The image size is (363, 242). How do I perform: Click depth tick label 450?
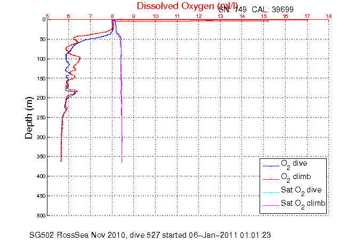[41, 196]
